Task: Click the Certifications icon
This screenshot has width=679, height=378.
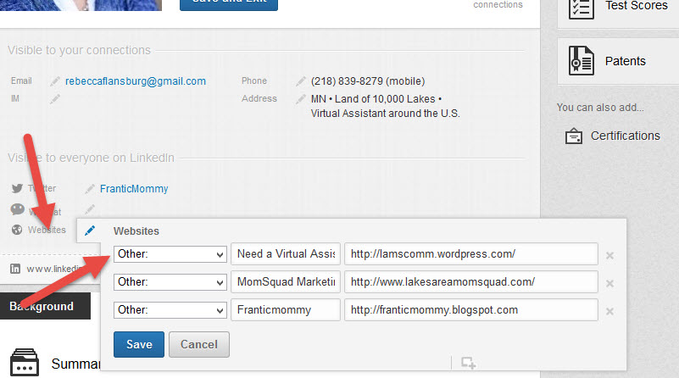Action: pyautogui.click(x=574, y=136)
